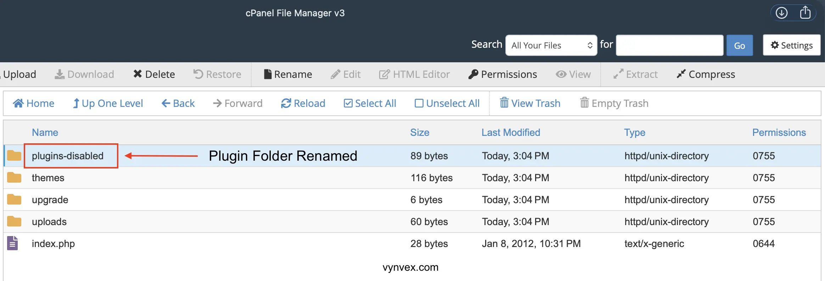
Task: Select the uploads folder name
Action: (x=49, y=222)
